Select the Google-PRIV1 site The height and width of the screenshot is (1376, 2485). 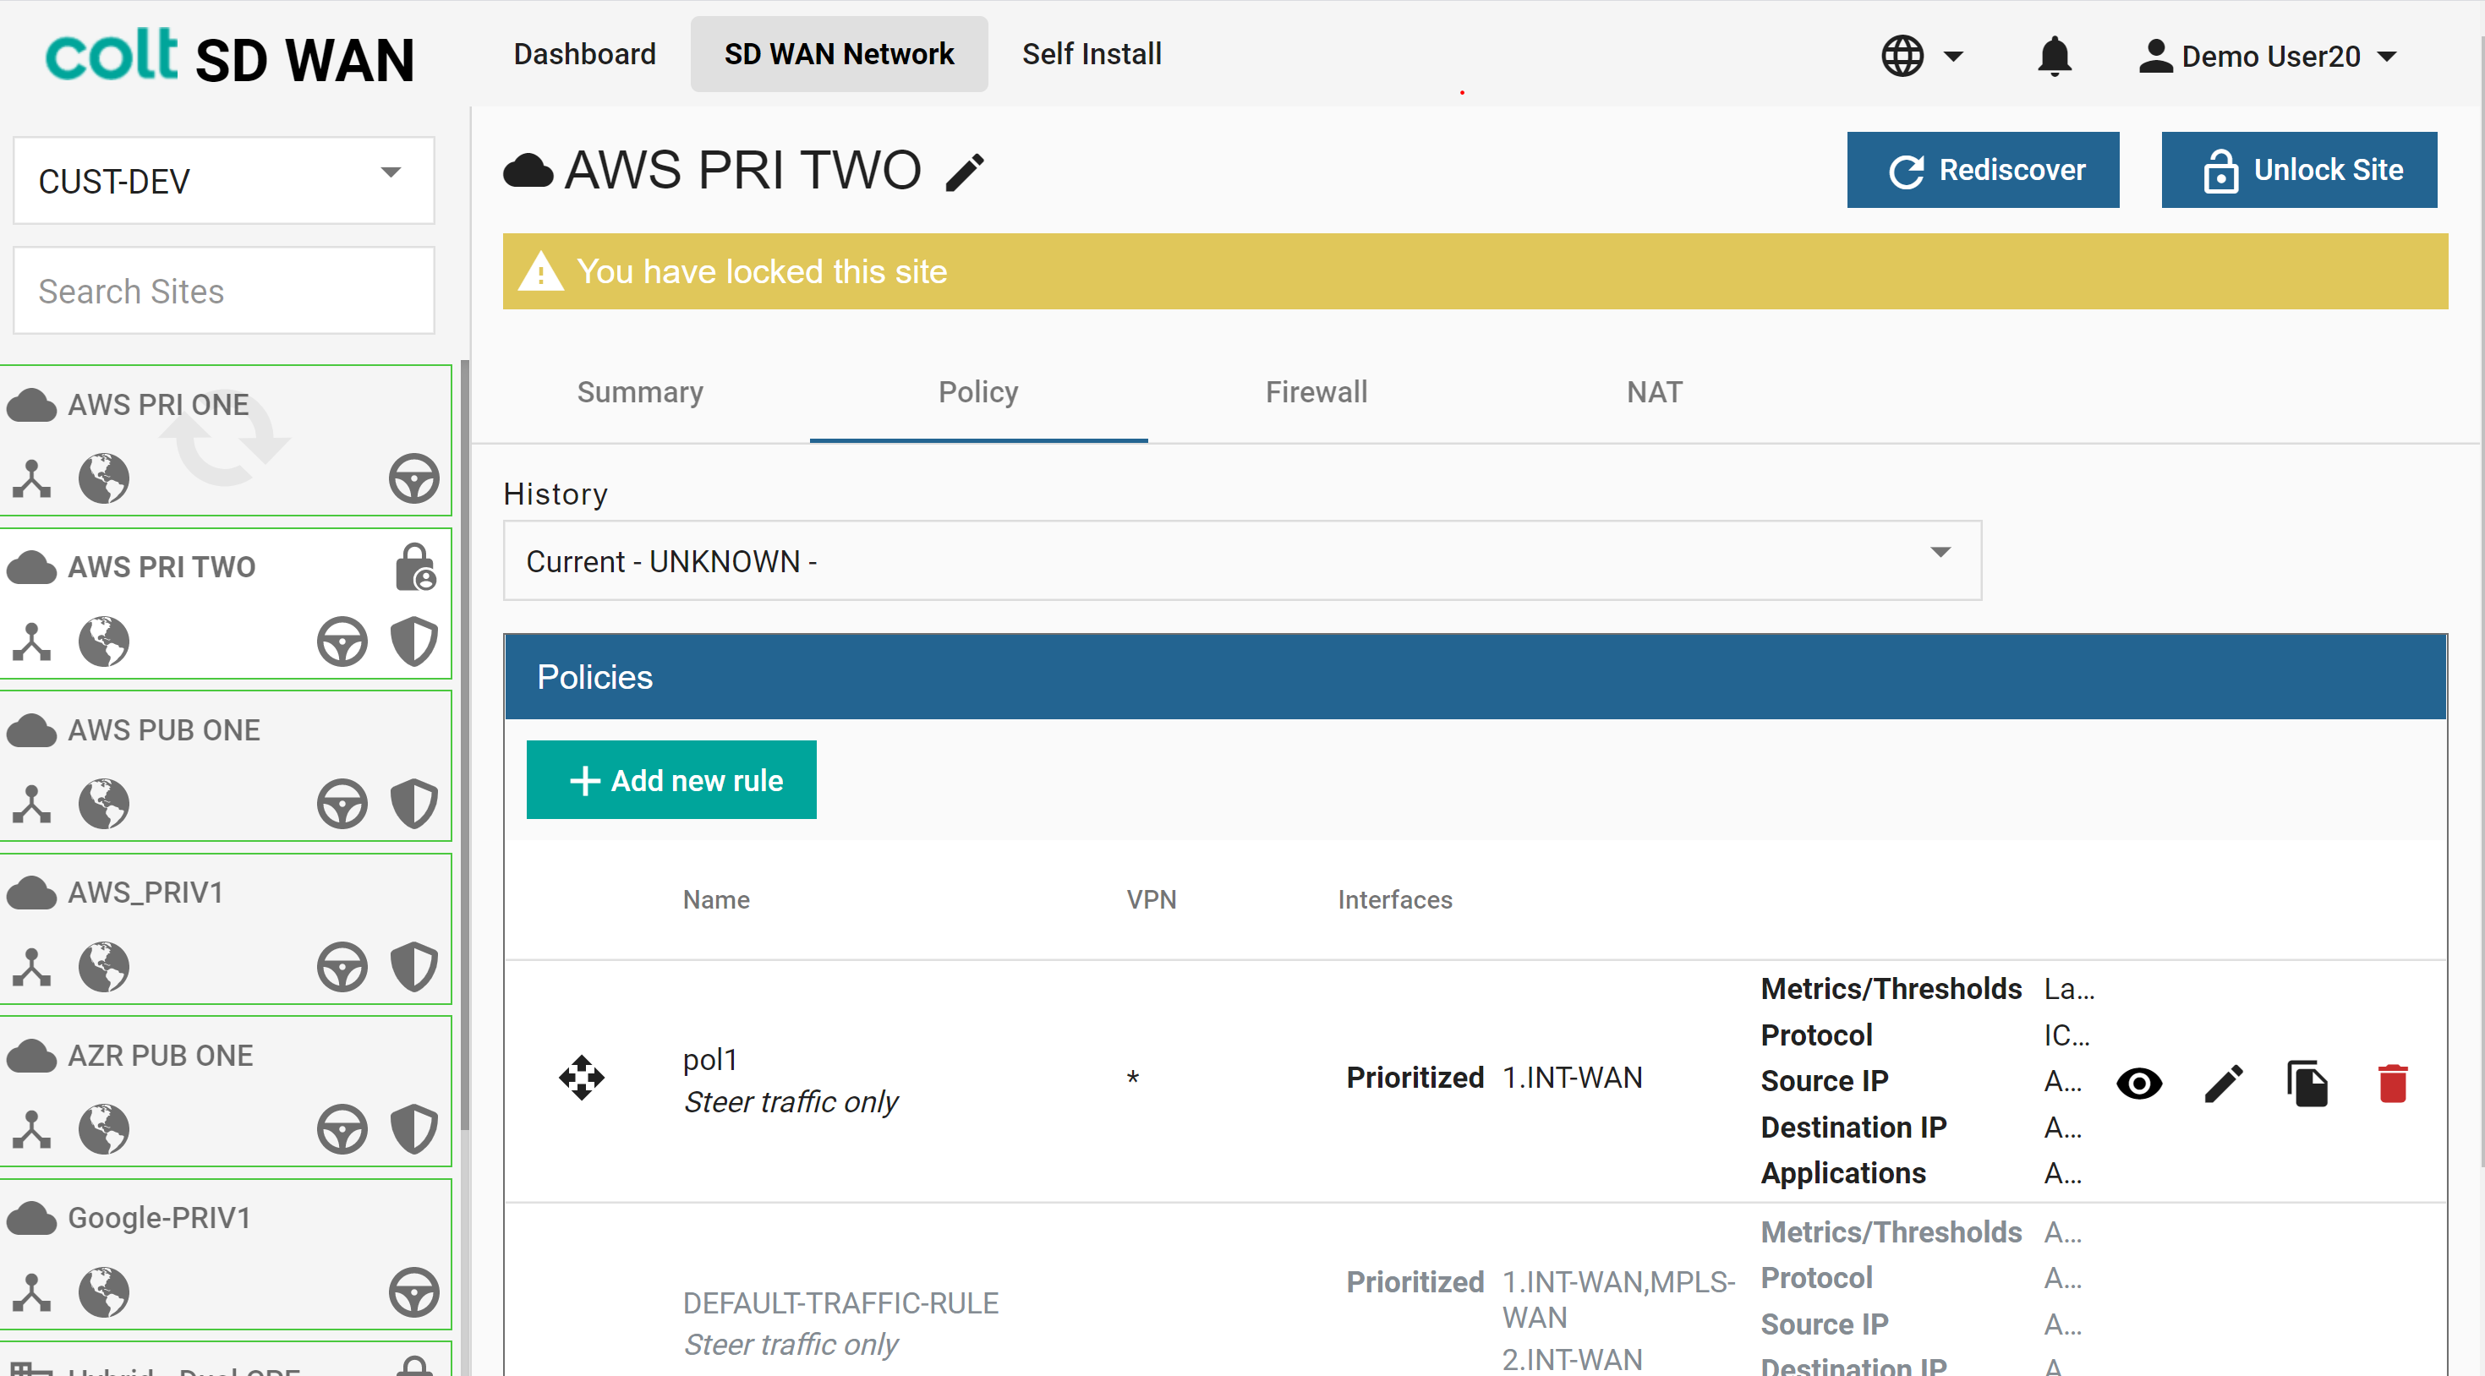pos(226,1253)
